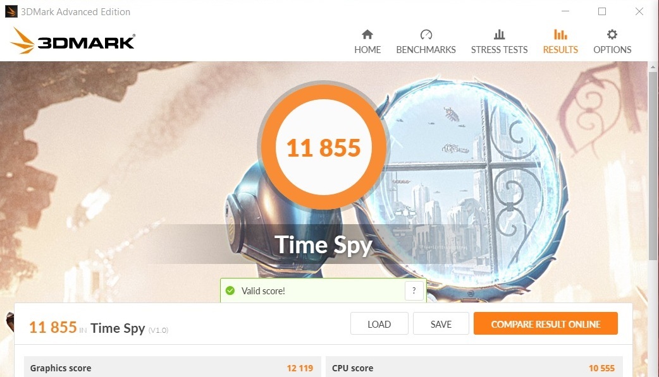Select the Graphics score row
The width and height of the screenshot is (659, 377).
pos(172,368)
